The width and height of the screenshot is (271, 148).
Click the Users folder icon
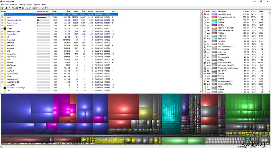click(5, 17)
